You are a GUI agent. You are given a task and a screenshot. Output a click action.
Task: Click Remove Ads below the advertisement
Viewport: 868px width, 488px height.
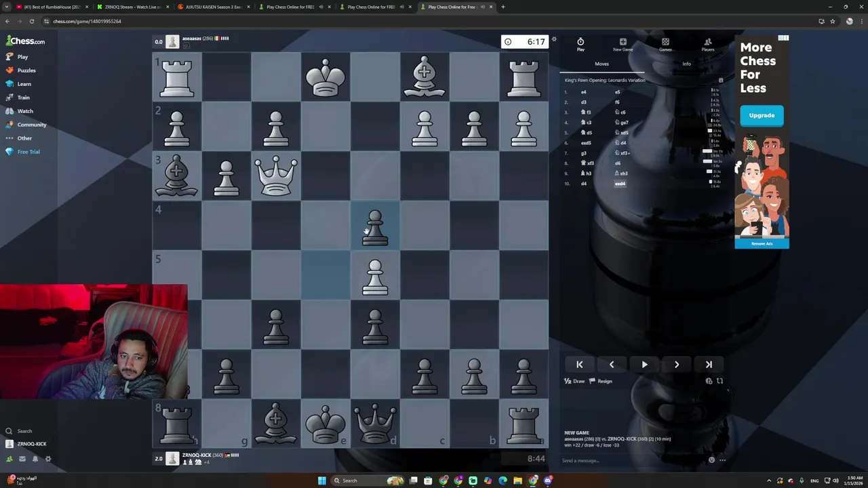[x=762, y=243]
